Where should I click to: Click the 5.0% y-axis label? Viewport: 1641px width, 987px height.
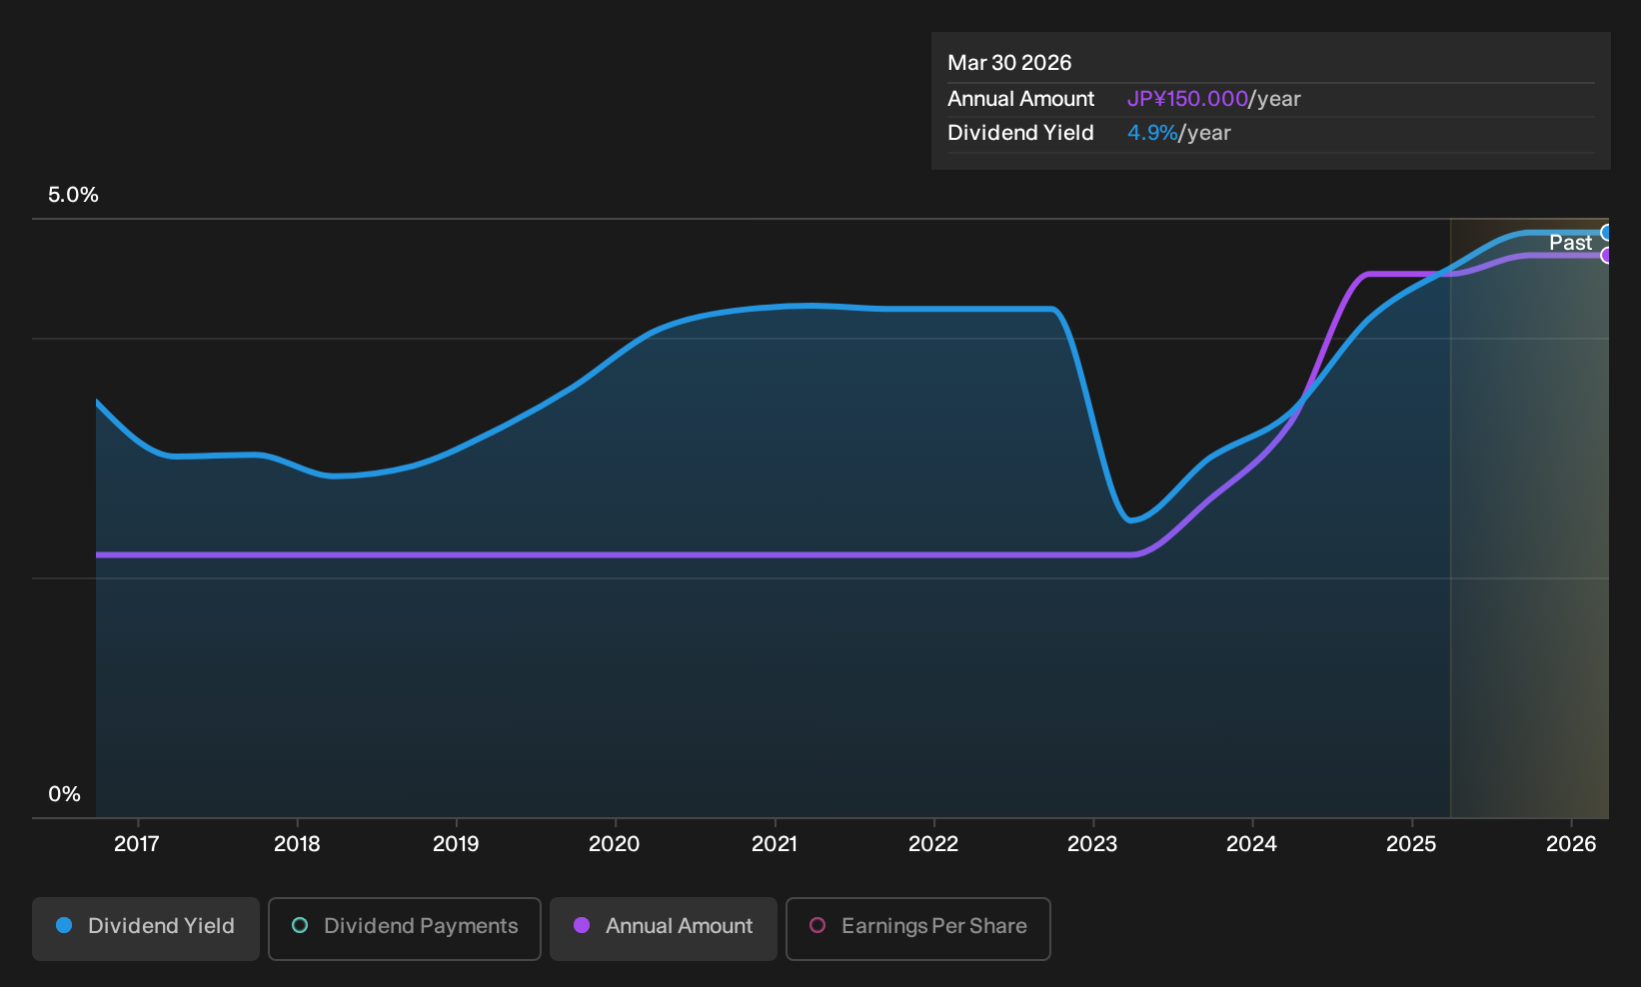[x=73, y=195]
